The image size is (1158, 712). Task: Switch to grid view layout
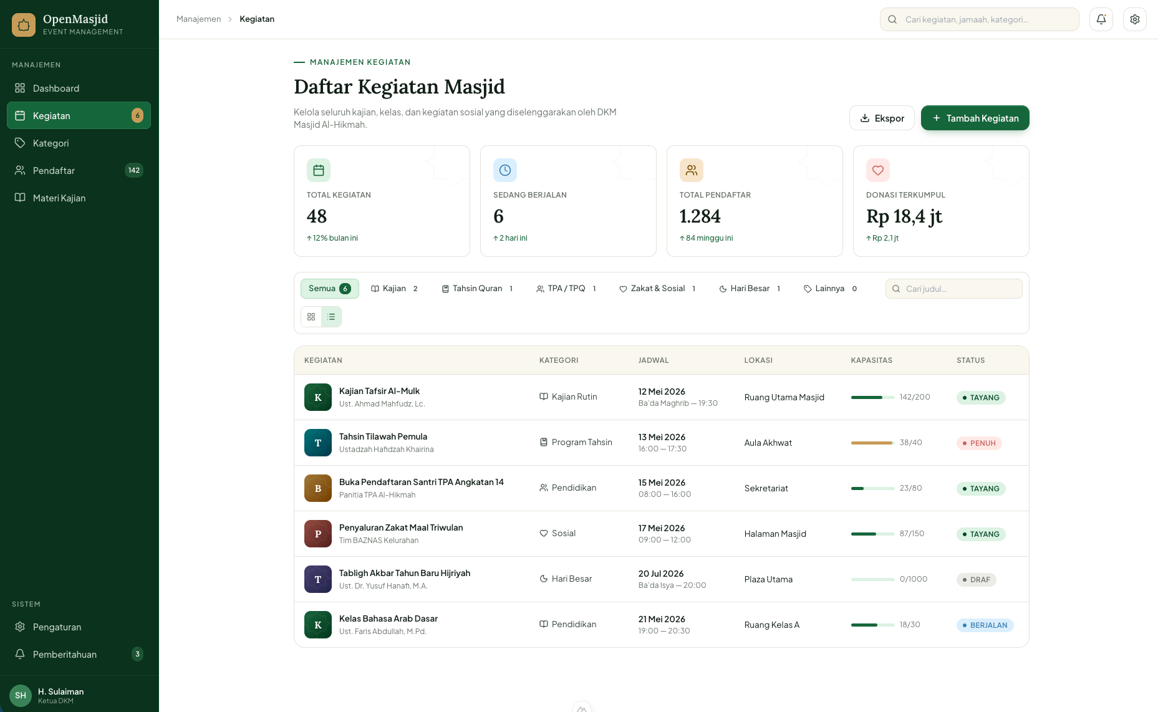(x=311, y=317)
